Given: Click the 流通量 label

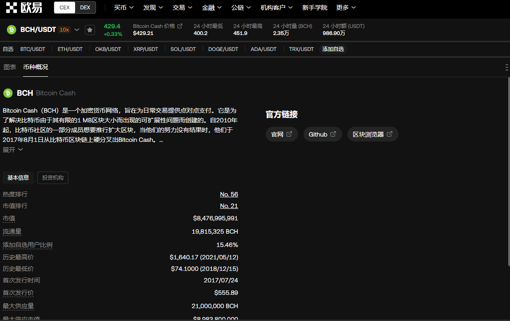Looking at the screenshot, I should [12, 231].
